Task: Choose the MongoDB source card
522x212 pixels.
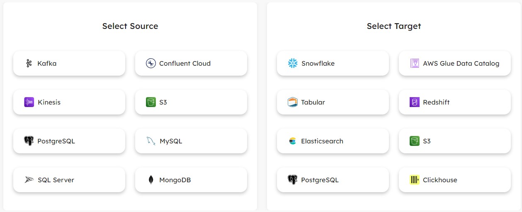Action: pos(191,180)
